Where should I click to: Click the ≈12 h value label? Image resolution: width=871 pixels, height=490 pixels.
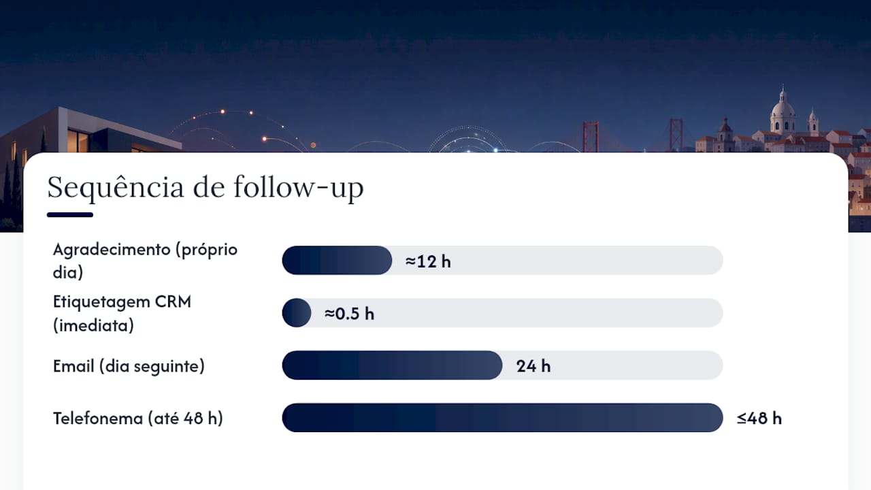(428, 261)
